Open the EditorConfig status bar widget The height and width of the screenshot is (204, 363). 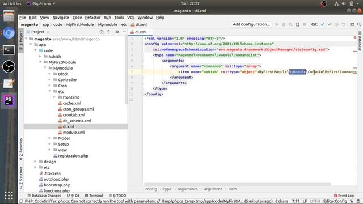pyautogui.click(x=335, y=201)
